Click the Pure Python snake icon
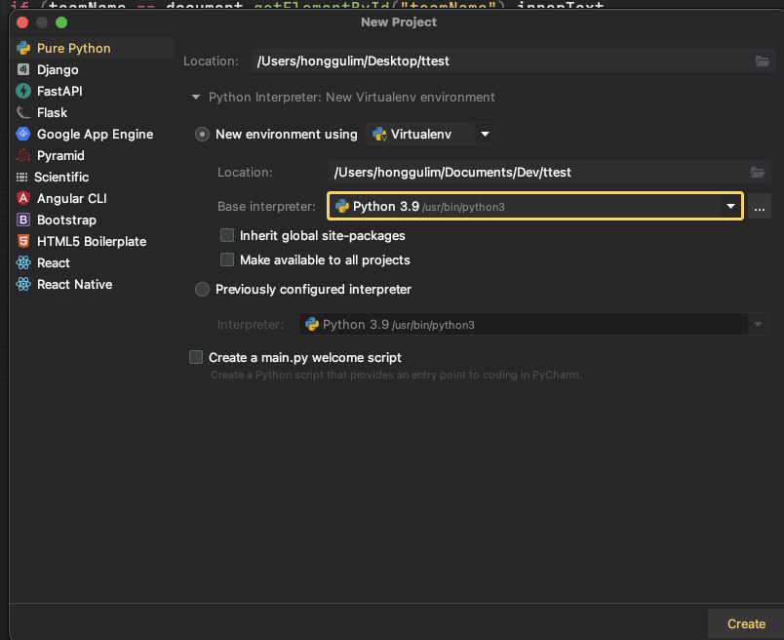784x640 pixels. [x=23, y=48]
